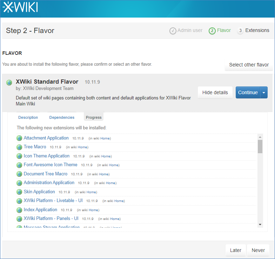Click the globe icon beside Skin Application
This screenshot has height=259, width=275.
pyautogui.click(x=19, y=192)
